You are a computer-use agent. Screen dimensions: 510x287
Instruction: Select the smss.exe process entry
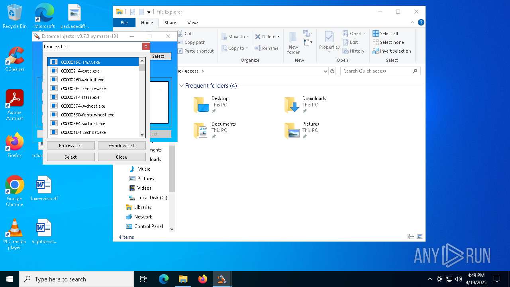93,62
